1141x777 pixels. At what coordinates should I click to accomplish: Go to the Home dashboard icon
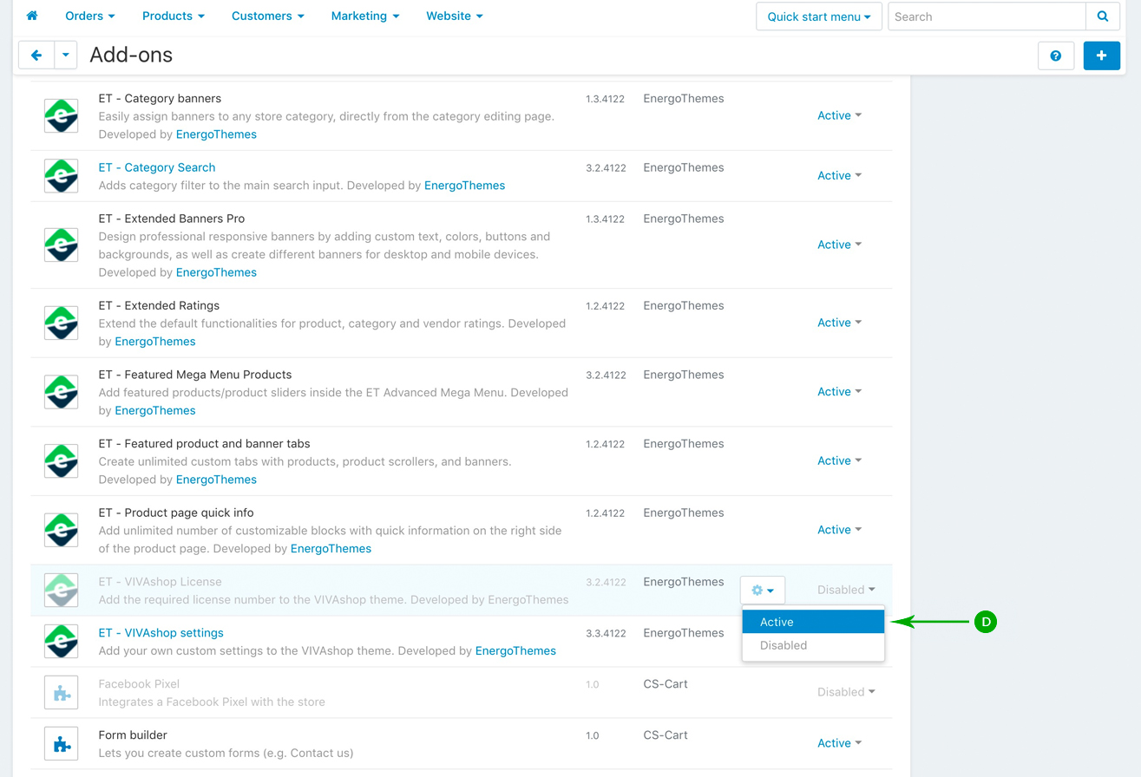[32, 16]
